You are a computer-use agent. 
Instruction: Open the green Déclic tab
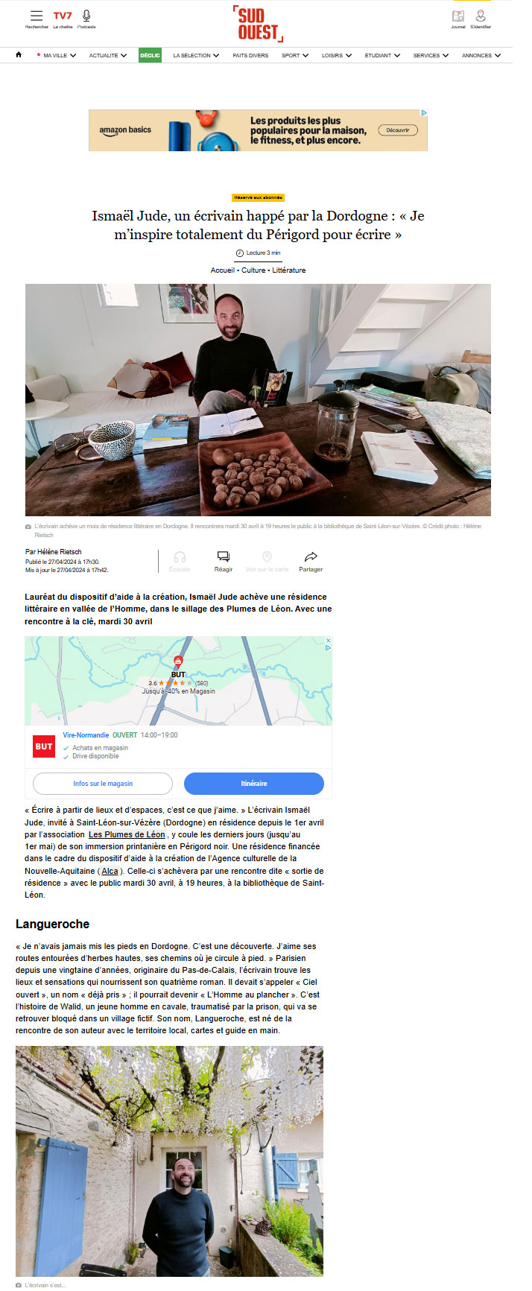[150, 55]
